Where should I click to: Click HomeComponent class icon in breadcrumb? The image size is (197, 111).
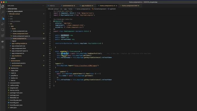tap(93, 9)
